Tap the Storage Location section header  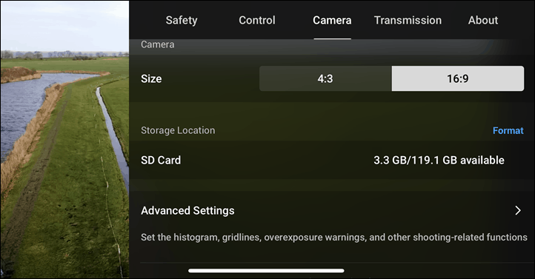tap(178, 130)
